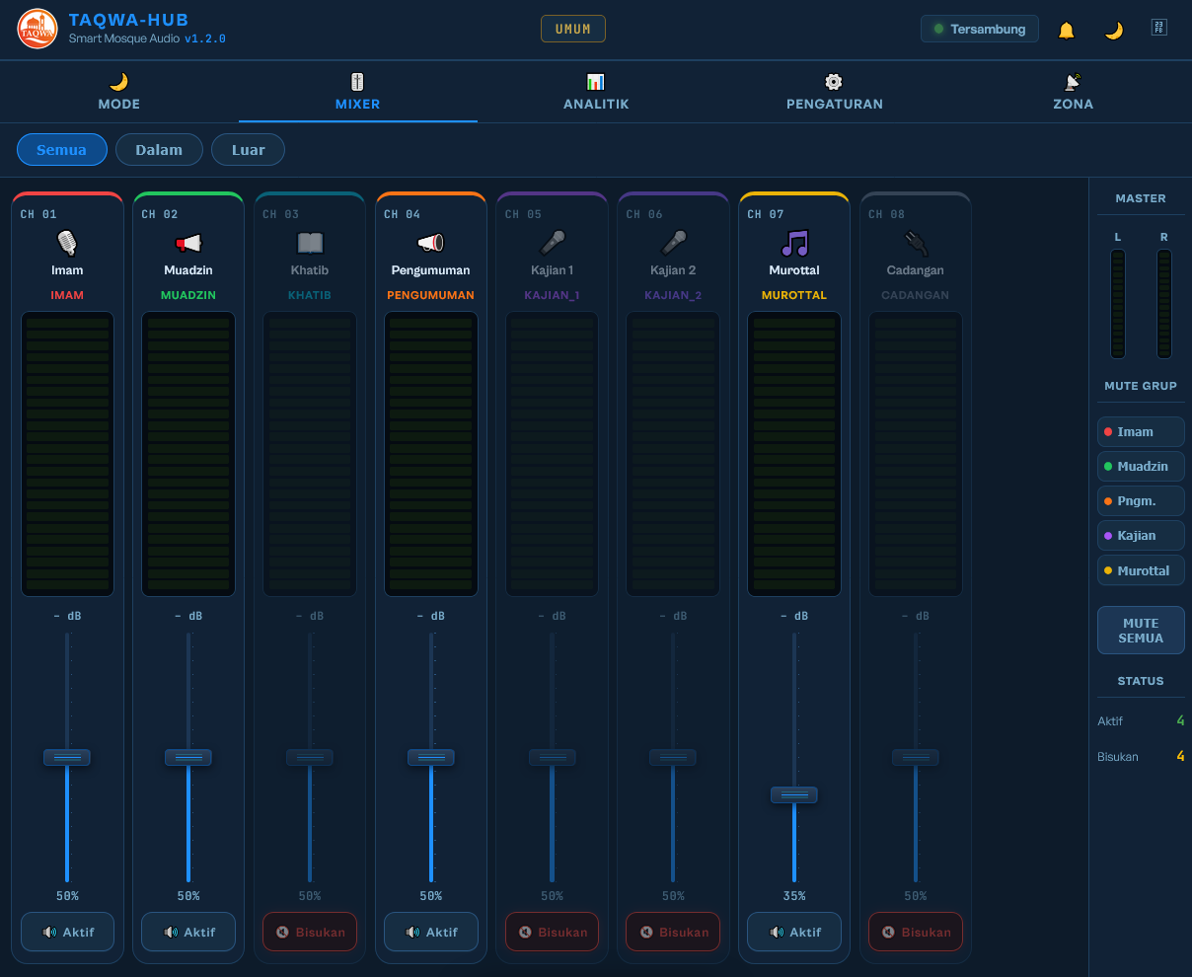This screenshot has height=977, width=1192.
Task: Unmute the Kajian 1 Bisukan button
Action: click(552, 932)
